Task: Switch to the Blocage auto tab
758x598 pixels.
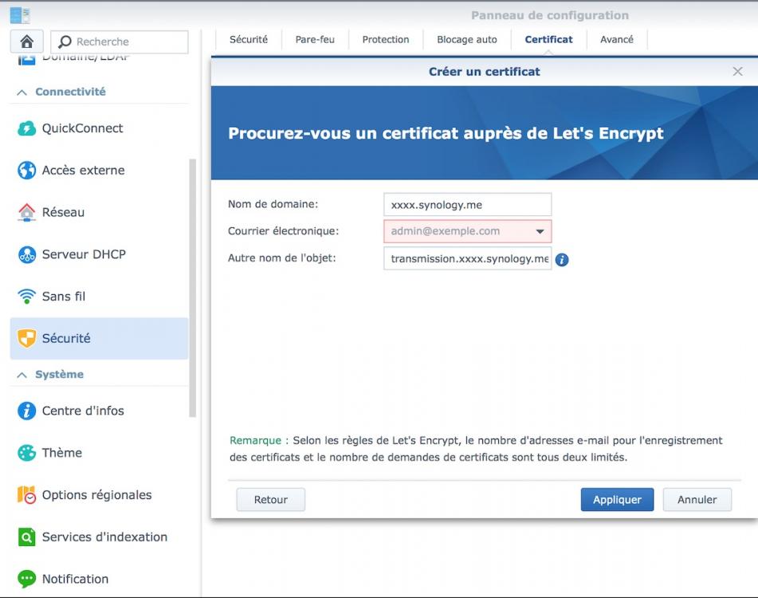Action: 466,40
